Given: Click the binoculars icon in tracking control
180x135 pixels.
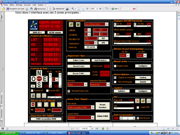Looking at the screenshot, I should 33,95.
